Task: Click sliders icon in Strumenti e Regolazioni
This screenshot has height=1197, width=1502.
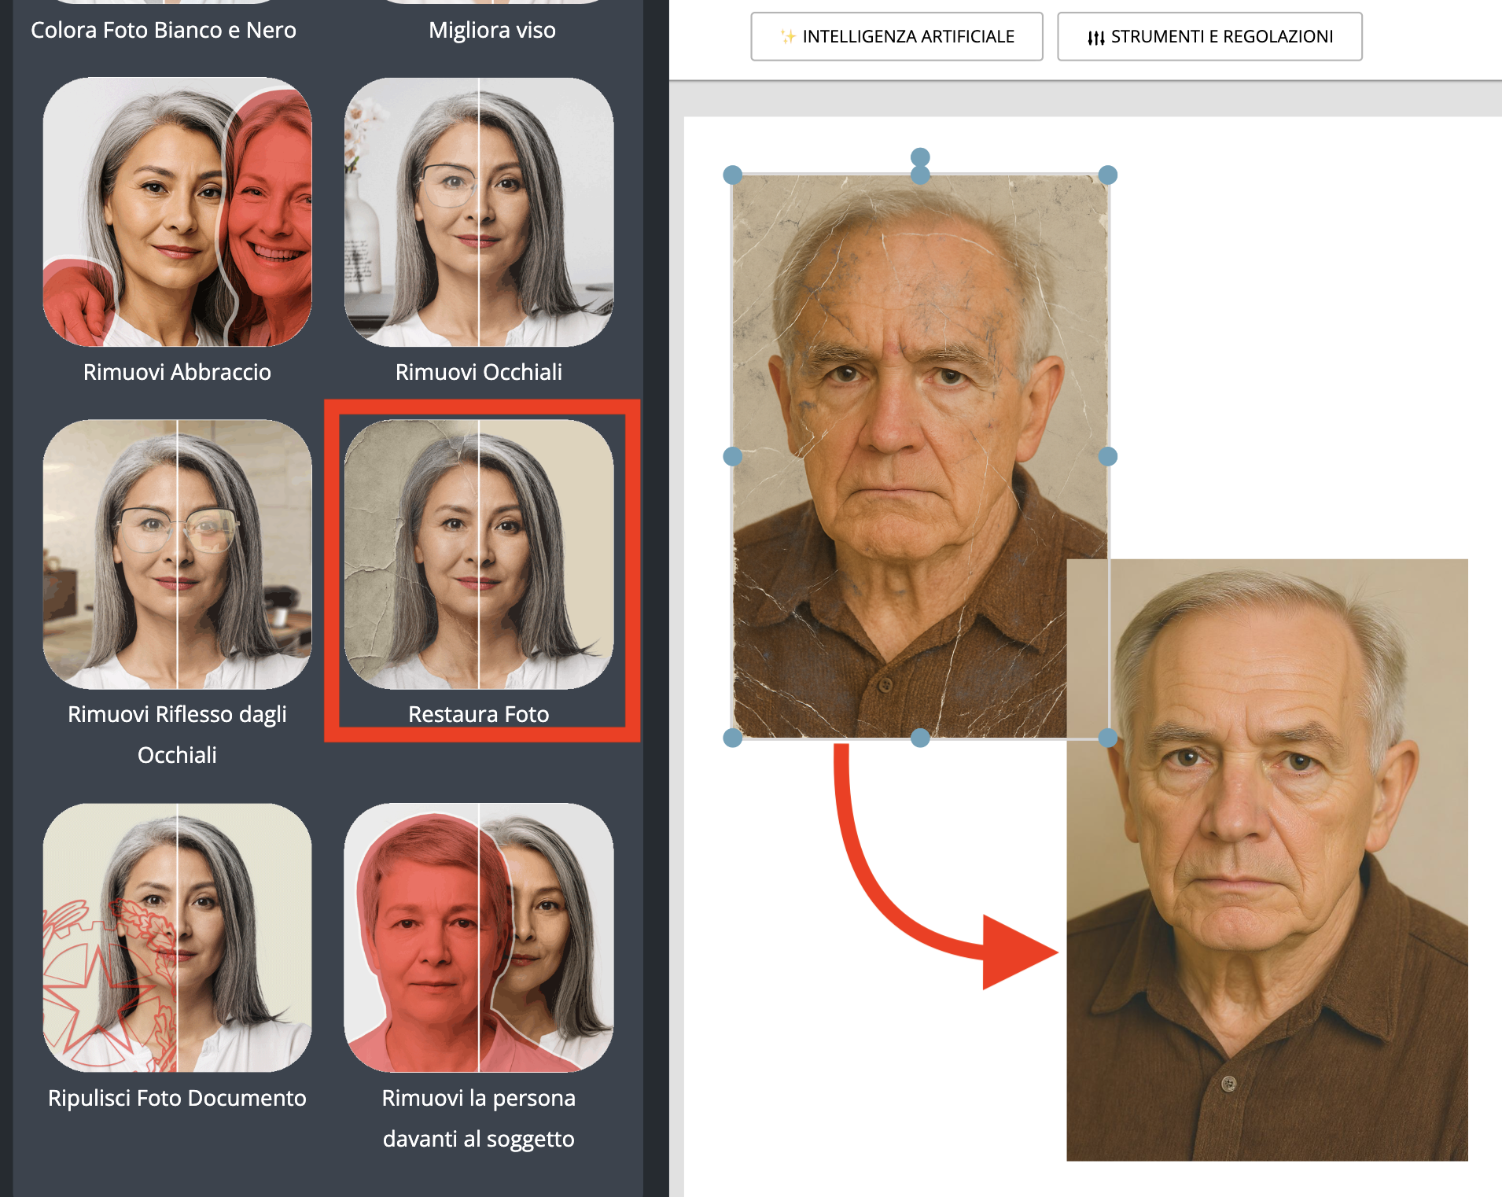Action: pyautogui.click(x=1095, y=37)
